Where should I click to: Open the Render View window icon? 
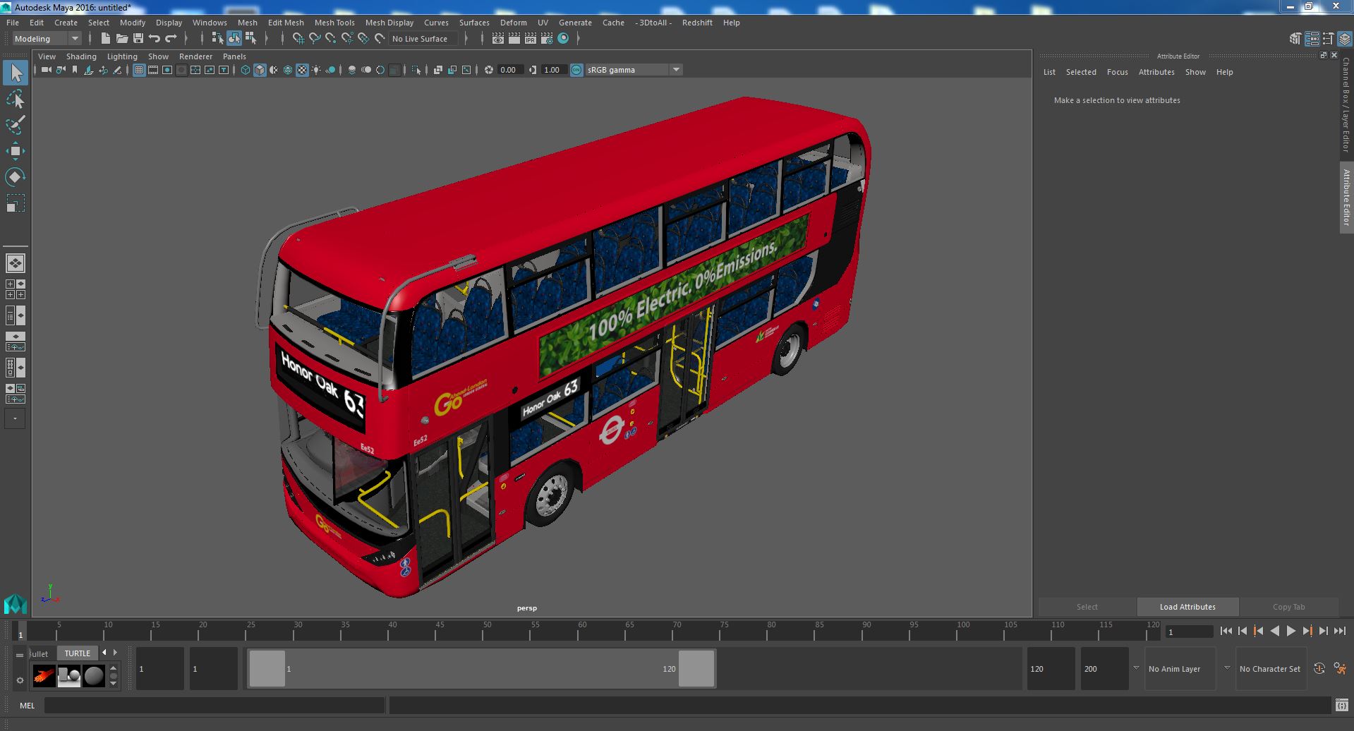498,39
